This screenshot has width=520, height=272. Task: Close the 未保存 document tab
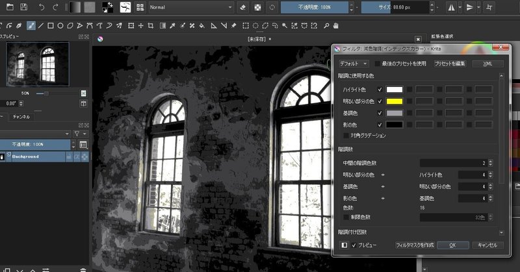(418, 39)
